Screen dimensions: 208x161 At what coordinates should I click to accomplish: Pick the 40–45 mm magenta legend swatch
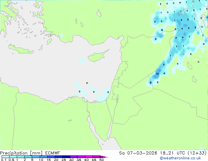click(x=89, y=157)
